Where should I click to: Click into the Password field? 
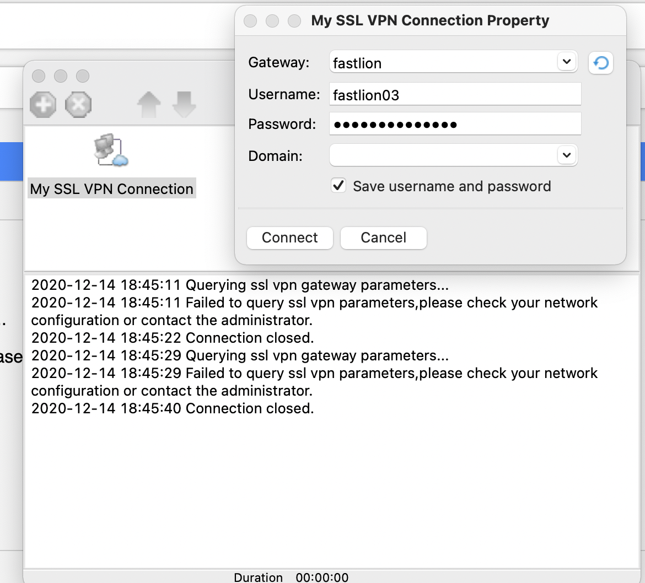(x=455, y=124)
